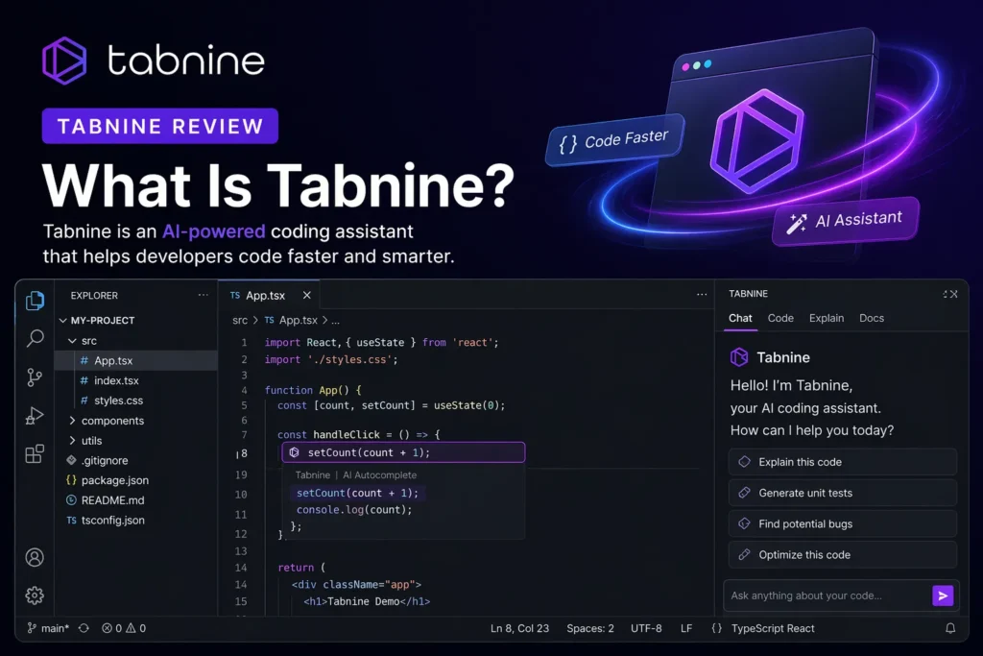Image resolution: width=983 pixels, height=656 pixels.
Task: Click the notifications bell in status bar
Action: (x=950, y=628)
